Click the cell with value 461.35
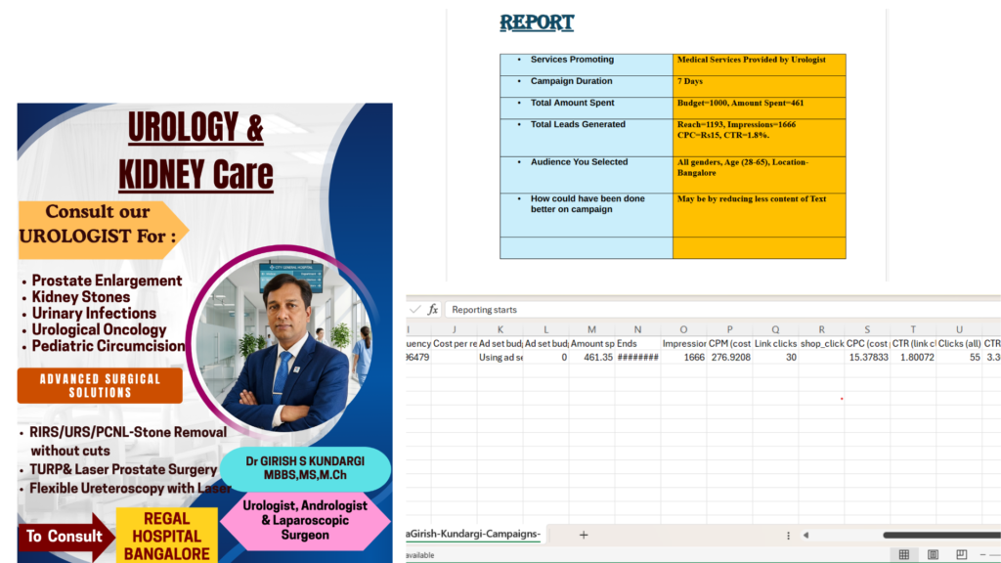Viewport: 1001px width, 563px height. pos(591,358)
